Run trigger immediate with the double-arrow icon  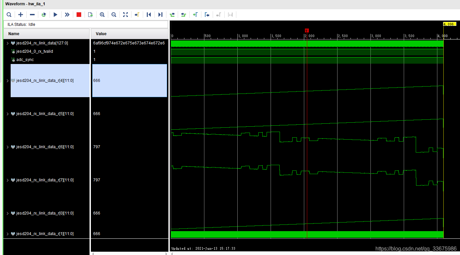[67, 15]
